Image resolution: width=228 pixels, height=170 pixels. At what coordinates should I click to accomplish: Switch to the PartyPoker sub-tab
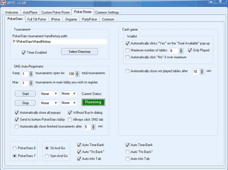90,19
